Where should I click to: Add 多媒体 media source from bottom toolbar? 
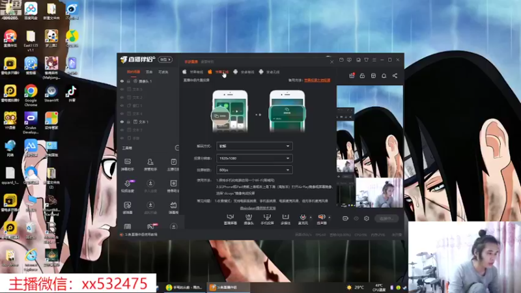click(x=285, y=219)
